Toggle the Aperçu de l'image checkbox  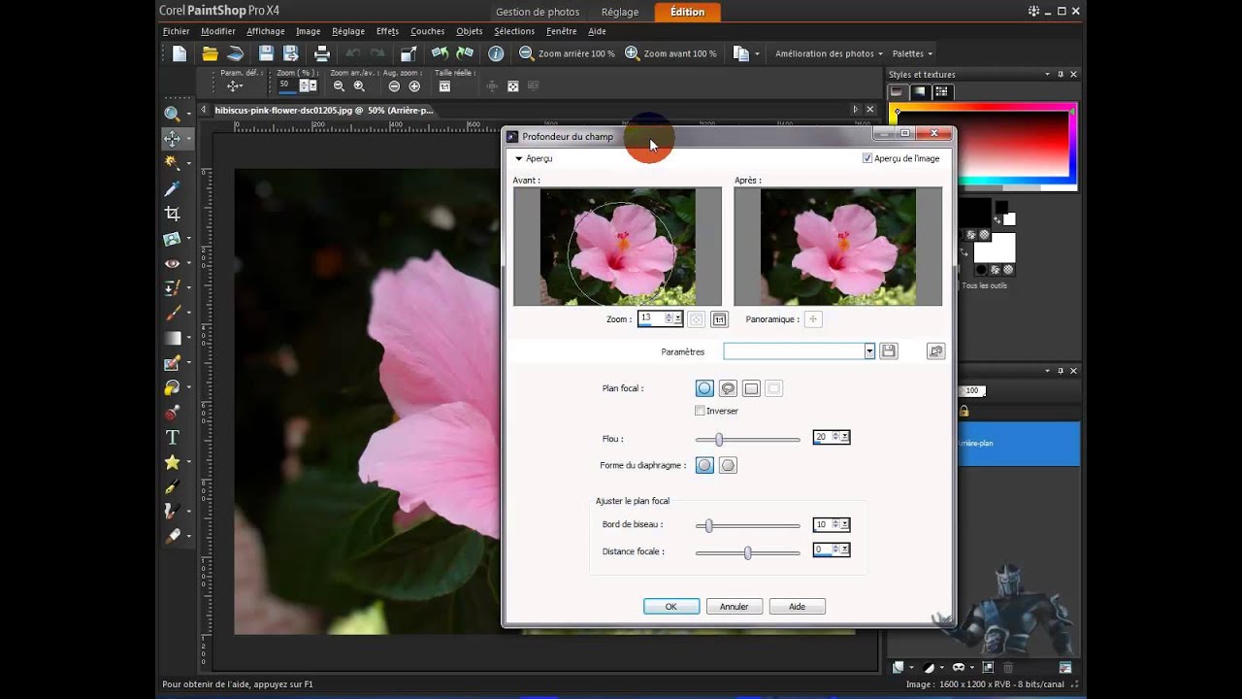point(867,158)
